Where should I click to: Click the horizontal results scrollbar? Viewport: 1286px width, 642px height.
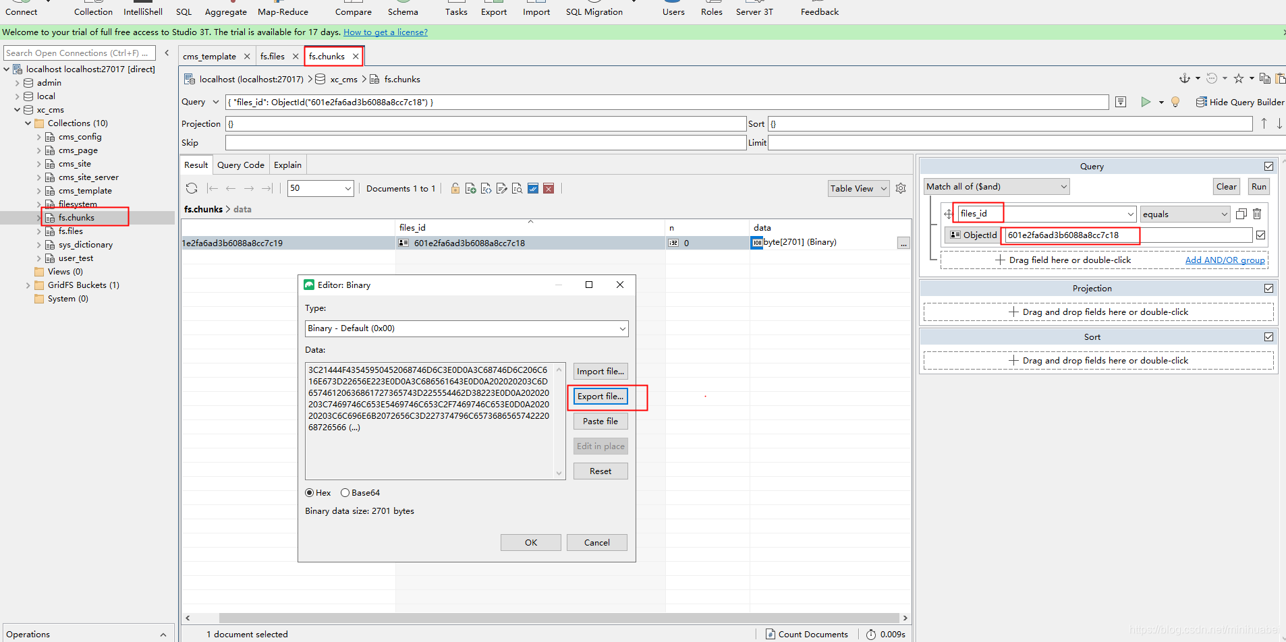point(559,618)
